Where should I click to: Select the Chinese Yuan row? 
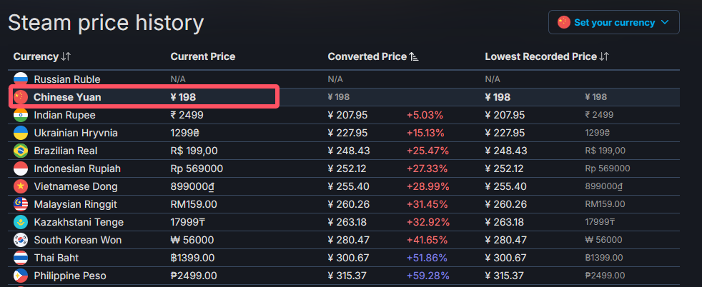(x=143, y=97)
